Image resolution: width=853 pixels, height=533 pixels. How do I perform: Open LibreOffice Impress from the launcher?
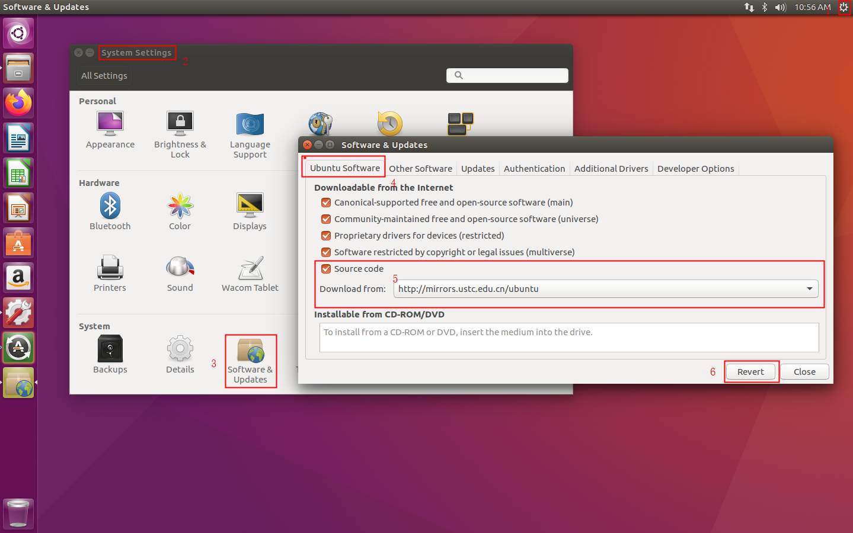pos(18,208)
